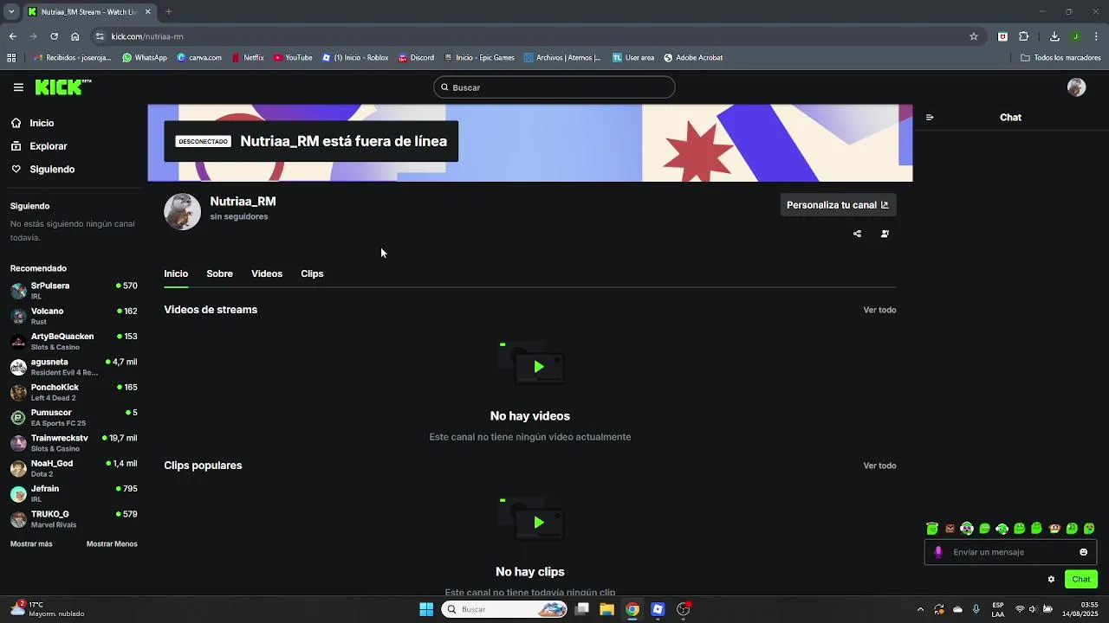Insert the green emote with sunglasses and headphones

click(967, 529)
